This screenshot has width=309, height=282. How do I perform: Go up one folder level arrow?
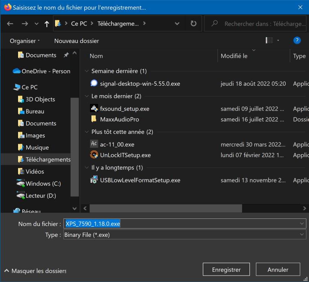click(47, 24)
